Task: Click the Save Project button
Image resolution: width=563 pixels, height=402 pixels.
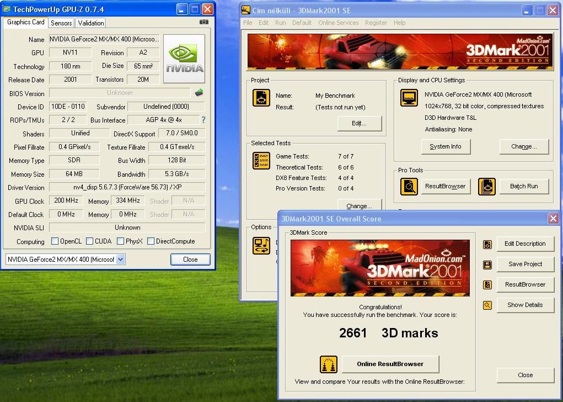Action: coord(525,265)
